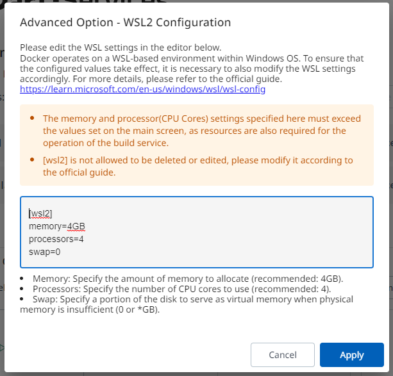Click the memory=4GB line in editor
The height and width of the screenshot is (376, 393).
click(x=56, y=226)
